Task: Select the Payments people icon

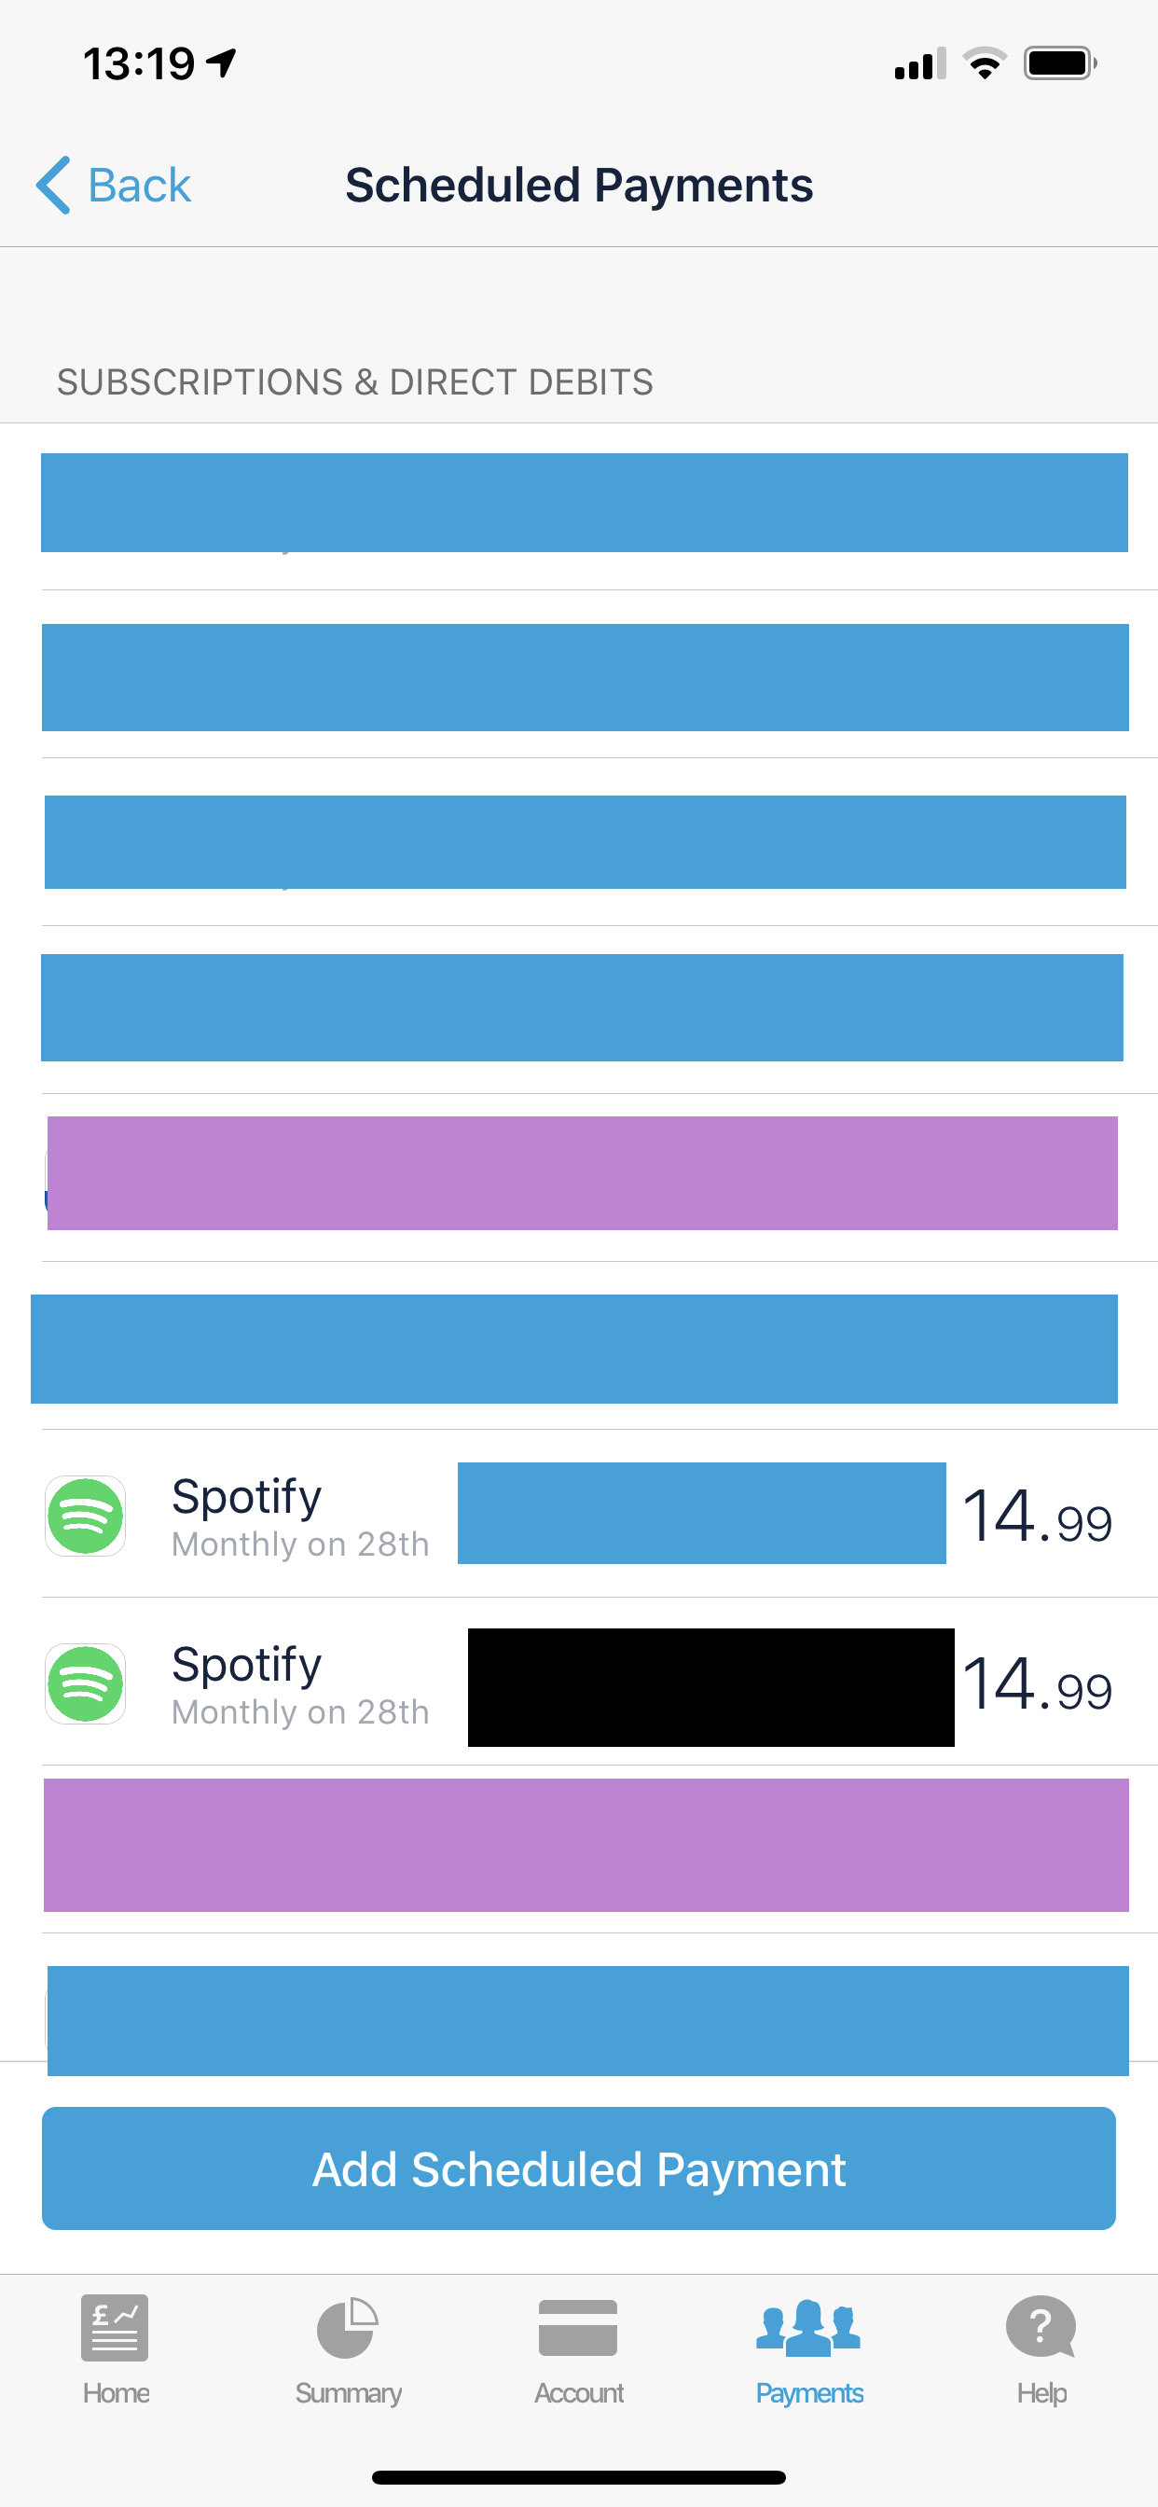Action: click(808, 2328)
